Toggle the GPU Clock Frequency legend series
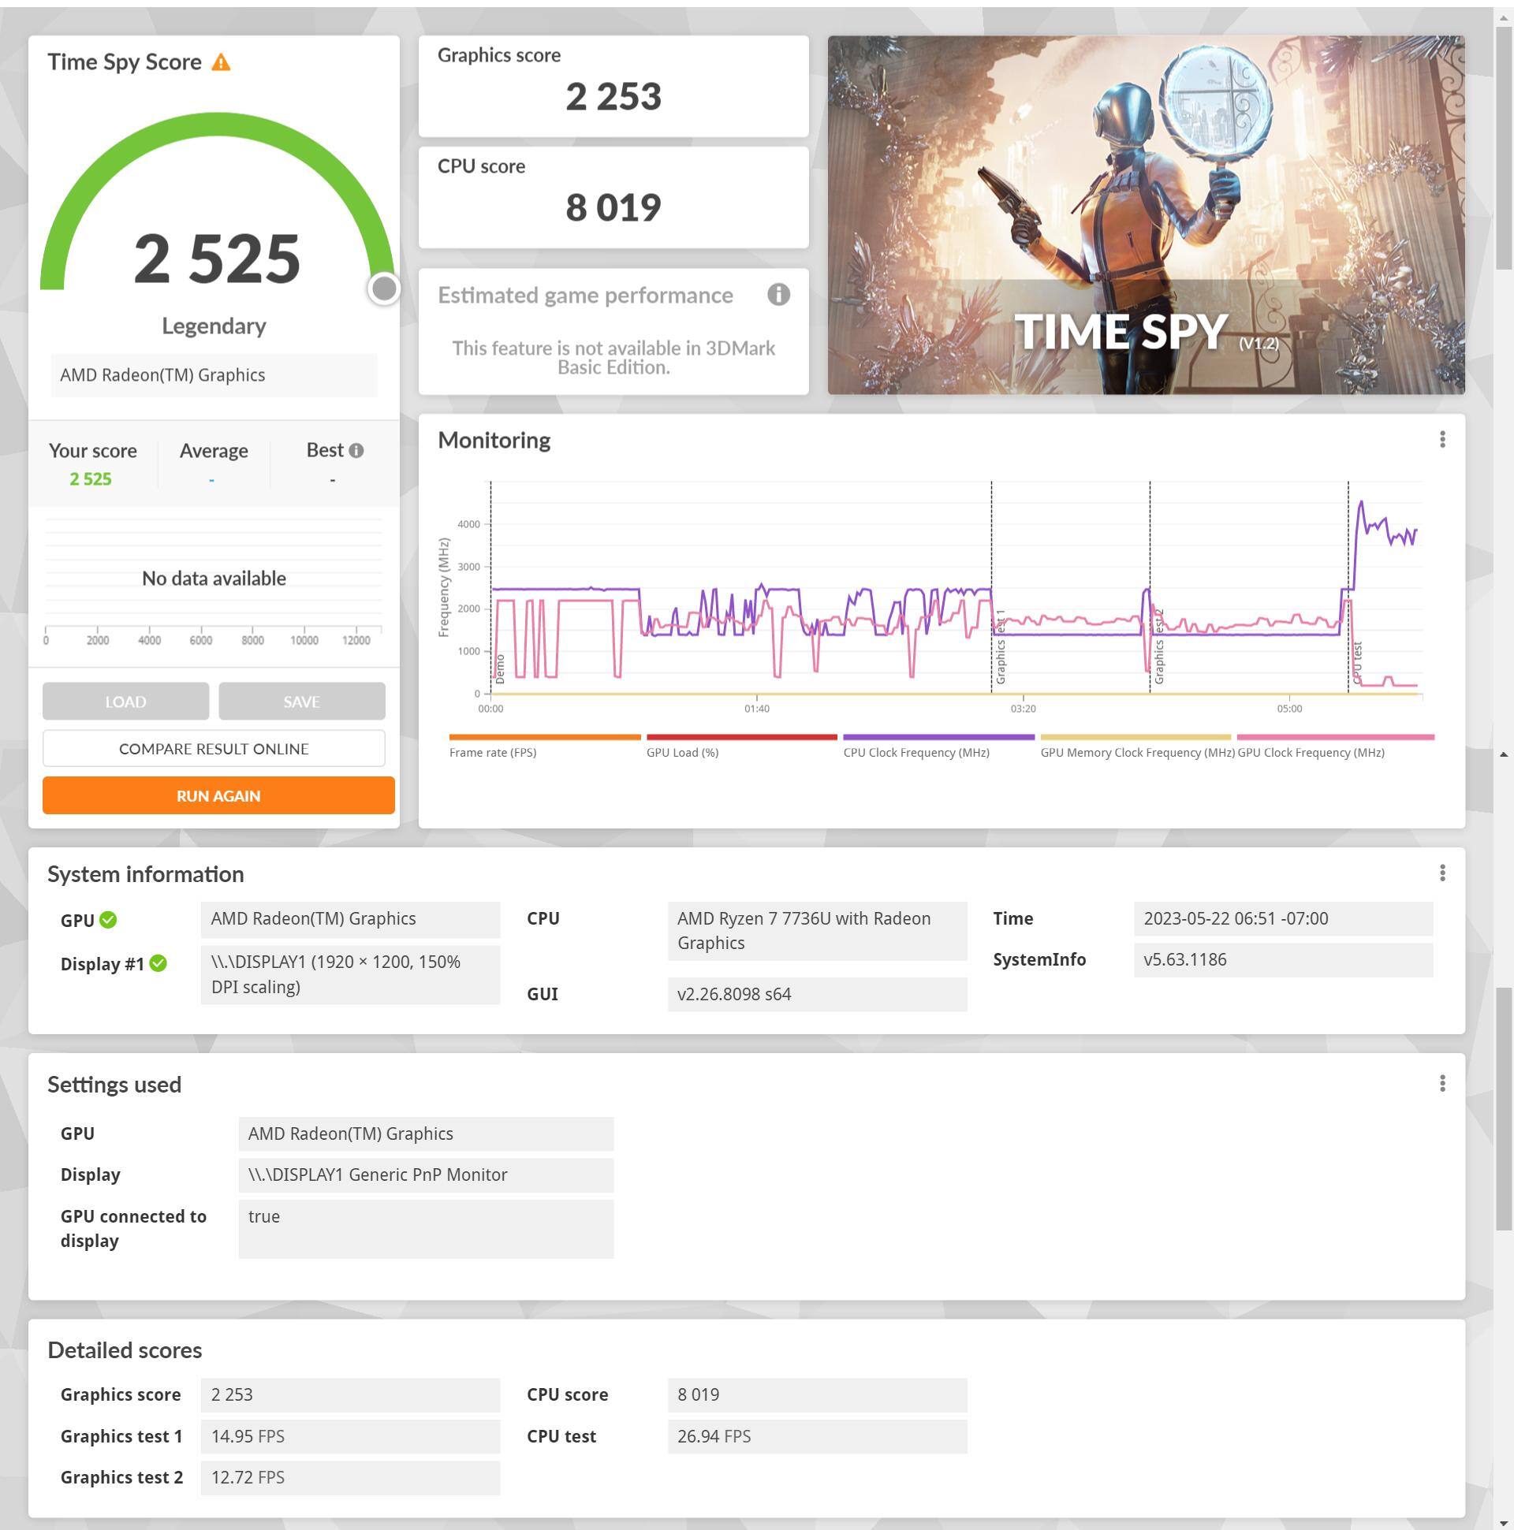 (x=1311, y=752)
